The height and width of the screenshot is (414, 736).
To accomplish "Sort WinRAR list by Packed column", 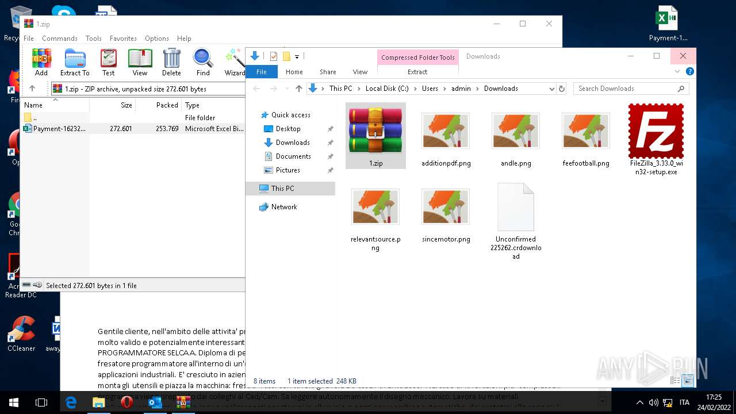I will point(158,105).
